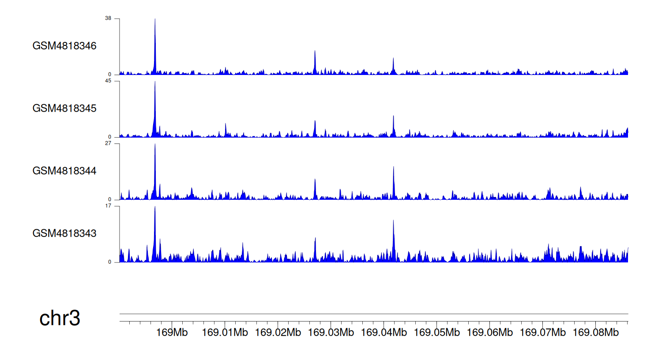Viewport: 662px width, 344px height.
Task: Click the y-axis maximum value 38
Action: 108,19
